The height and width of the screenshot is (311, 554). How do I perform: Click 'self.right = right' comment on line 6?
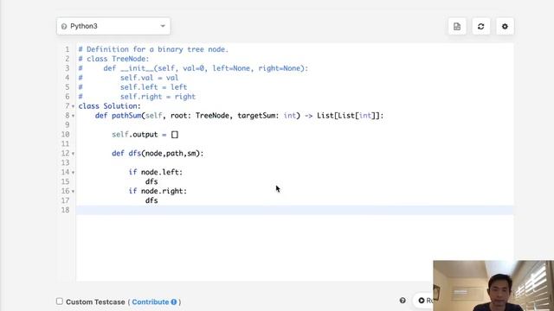[x=158, y=97]
